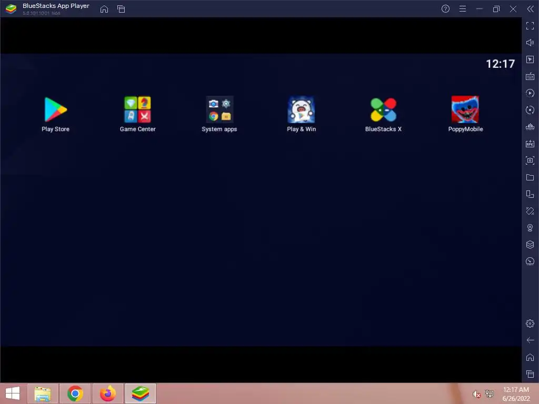This screenshot has height=404, width=539.
Task: Click the Android back arrow in sidebar
Action: 530,340
